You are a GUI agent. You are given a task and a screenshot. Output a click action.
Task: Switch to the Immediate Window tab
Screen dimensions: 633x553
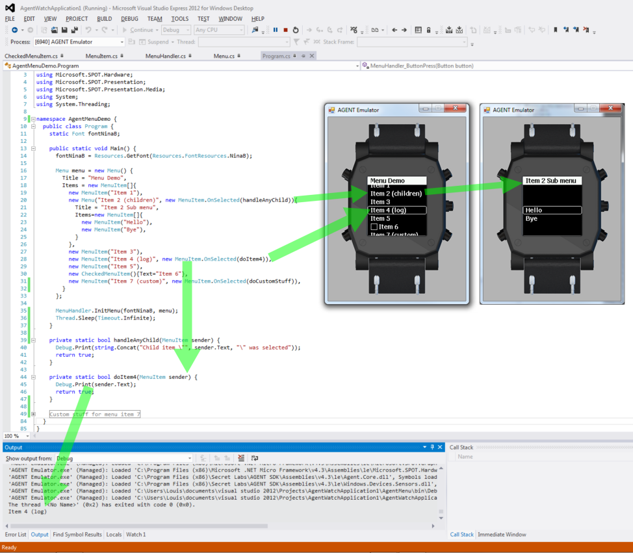[502, 534]
